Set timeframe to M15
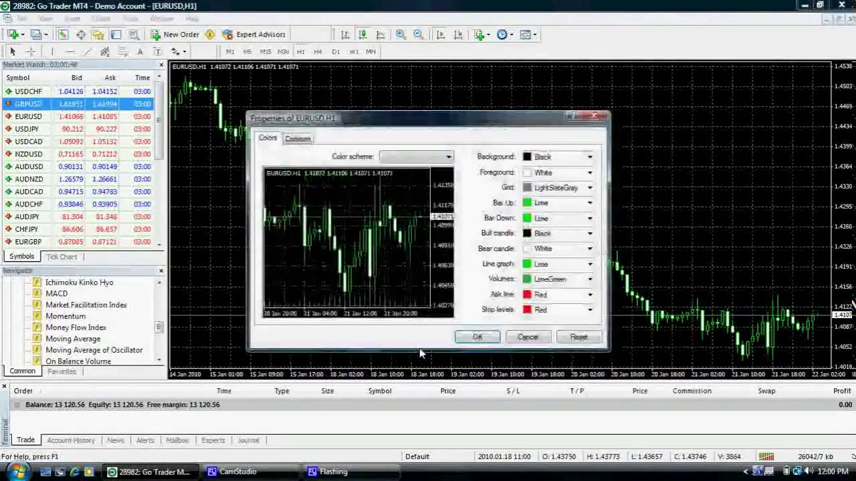Screen dimensions: 856x481 pyautogui.click(x=265, y=51)
